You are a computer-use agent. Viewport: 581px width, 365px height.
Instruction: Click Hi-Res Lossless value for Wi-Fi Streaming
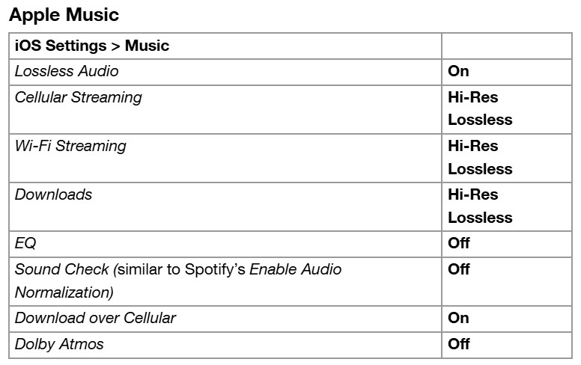click(x=480, y=157)
